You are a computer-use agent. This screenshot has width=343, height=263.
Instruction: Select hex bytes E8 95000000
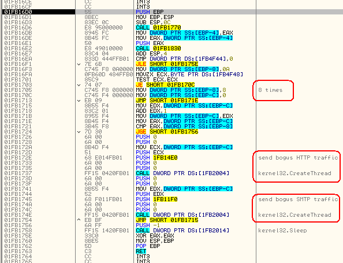(103, 28)
